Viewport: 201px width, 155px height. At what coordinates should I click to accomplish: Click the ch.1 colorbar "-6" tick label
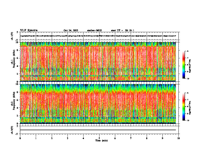[188, 51]
